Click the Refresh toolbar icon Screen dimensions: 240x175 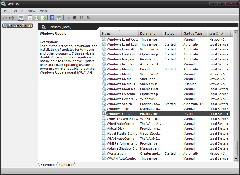click(37, 18)
